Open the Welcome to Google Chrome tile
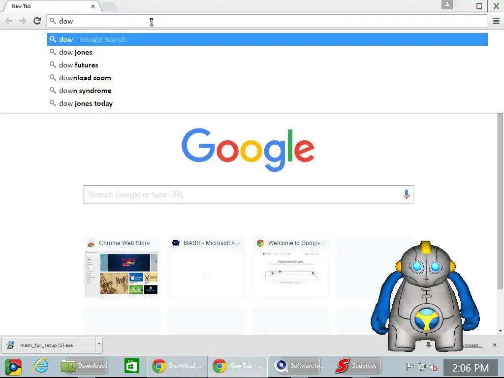504x378 pixels. point(291,268)
